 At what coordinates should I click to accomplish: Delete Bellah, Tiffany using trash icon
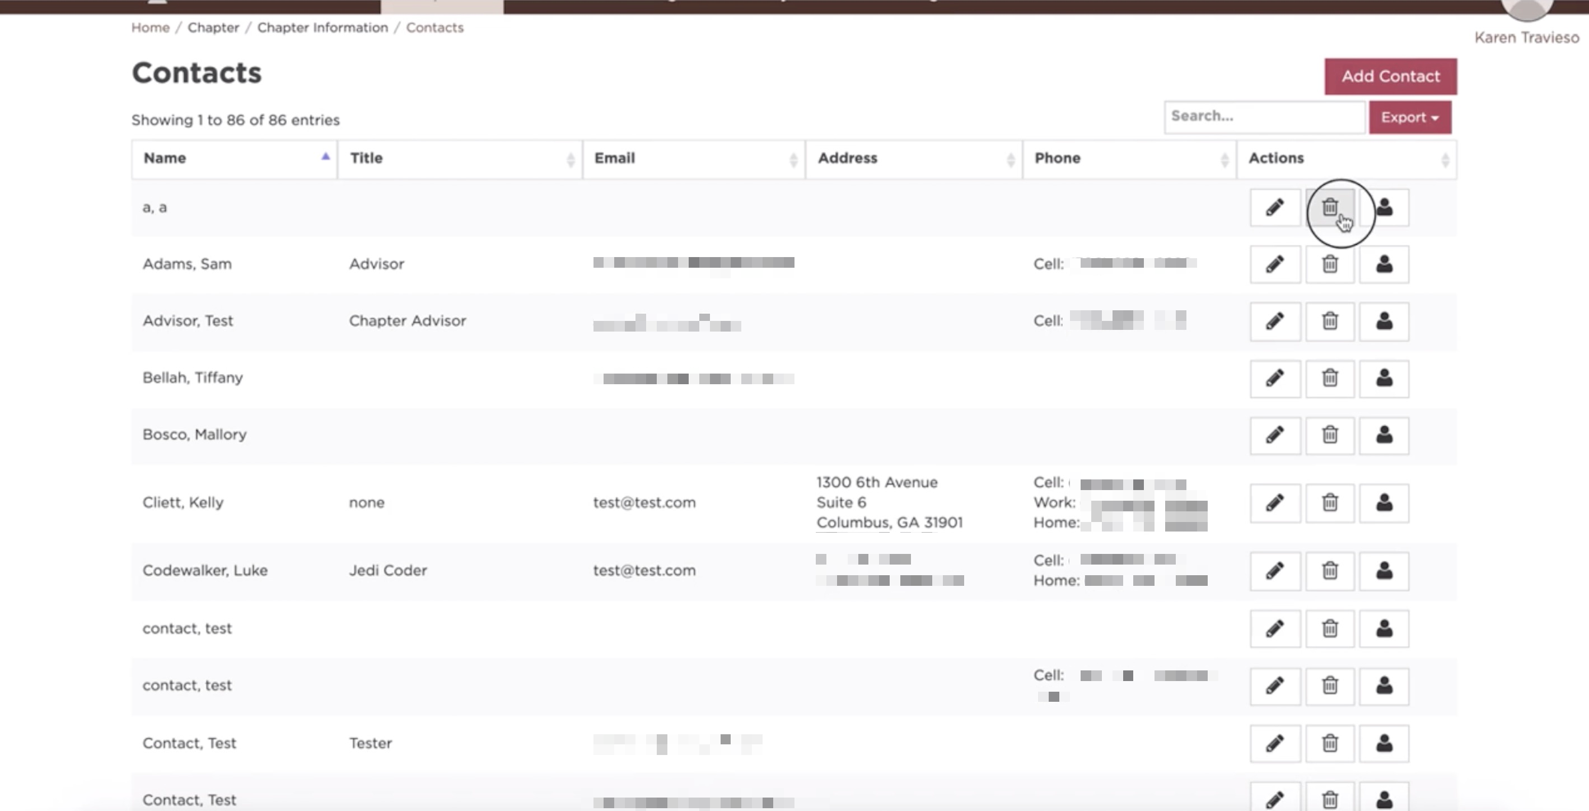[x=1330, y=379]
